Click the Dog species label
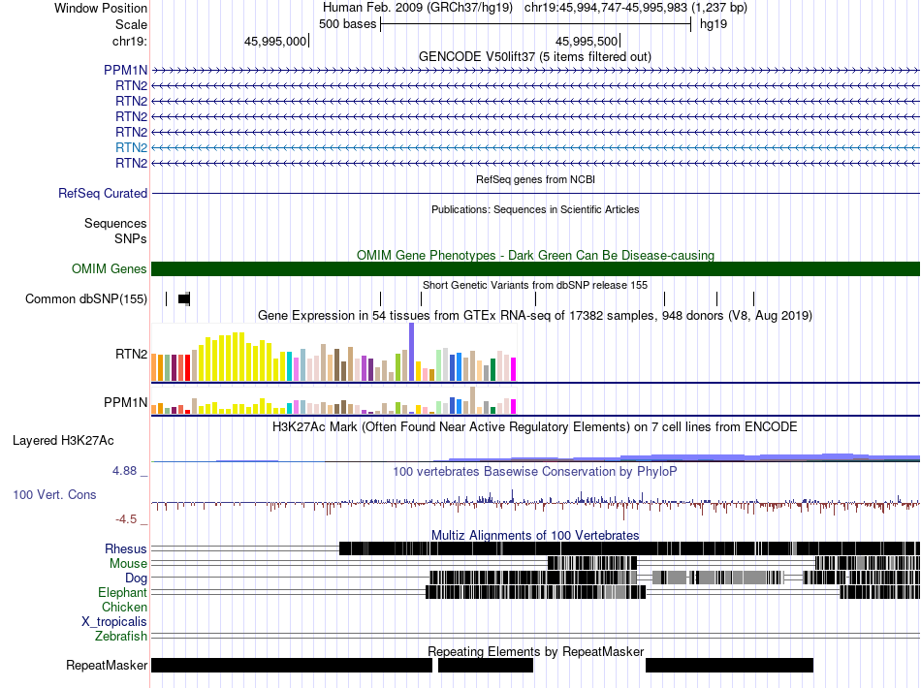 click(136, 579)
